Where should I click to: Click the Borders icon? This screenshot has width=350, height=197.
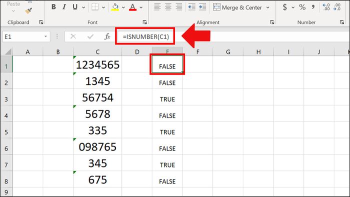[x=95, y=7]
